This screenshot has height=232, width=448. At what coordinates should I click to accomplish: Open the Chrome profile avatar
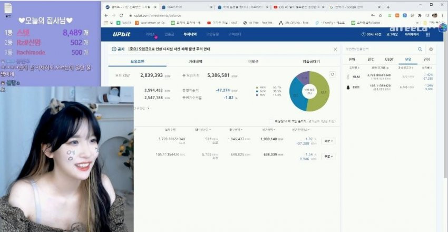[x=435, y=15]
